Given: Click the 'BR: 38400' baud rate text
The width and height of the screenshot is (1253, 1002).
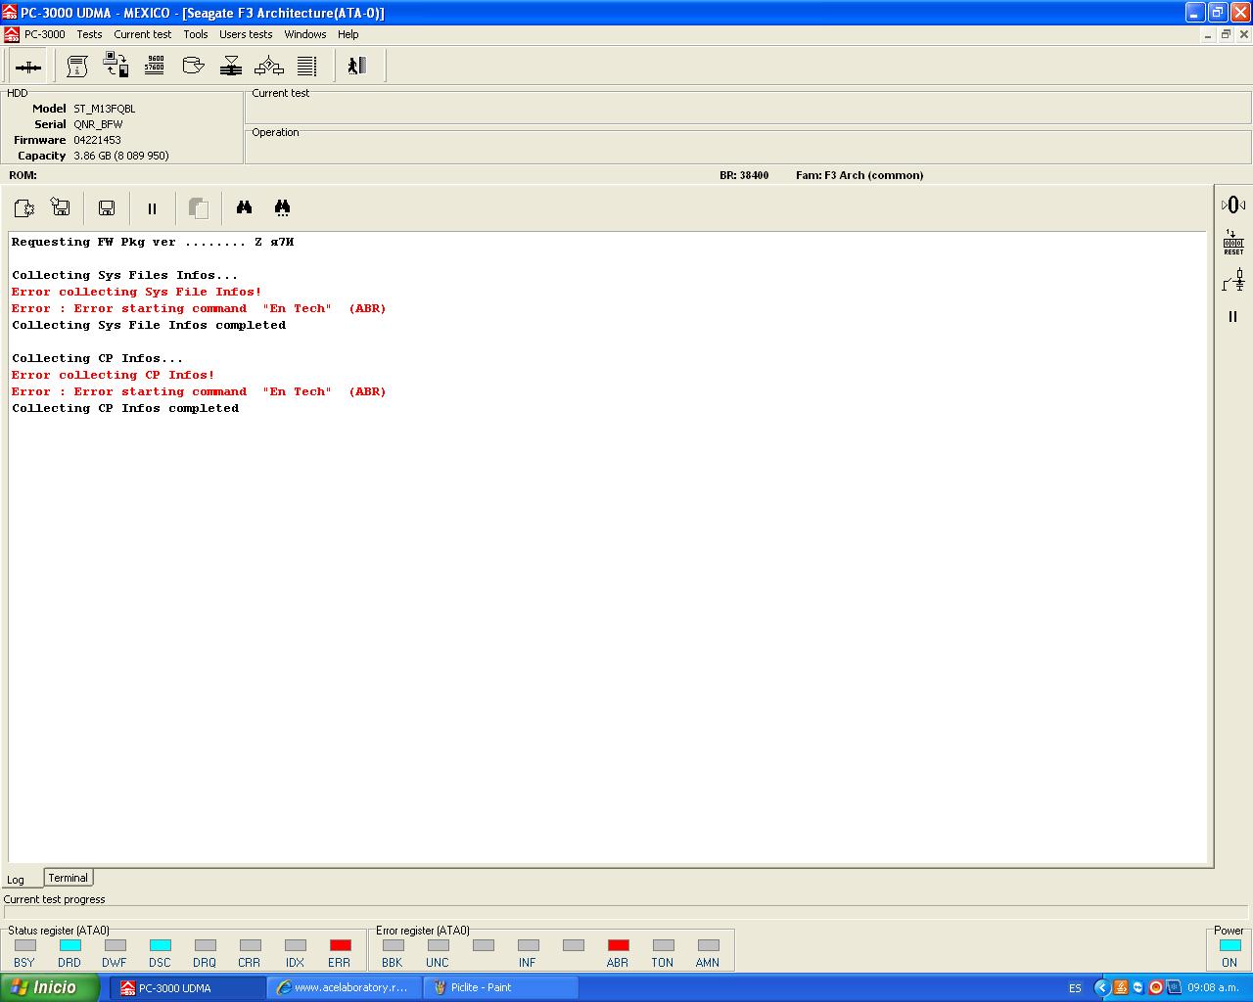Looking at the screenshot, I should [x=744, y=175].
